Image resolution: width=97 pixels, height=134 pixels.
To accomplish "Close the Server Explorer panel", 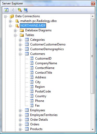I will click(93, 4).
